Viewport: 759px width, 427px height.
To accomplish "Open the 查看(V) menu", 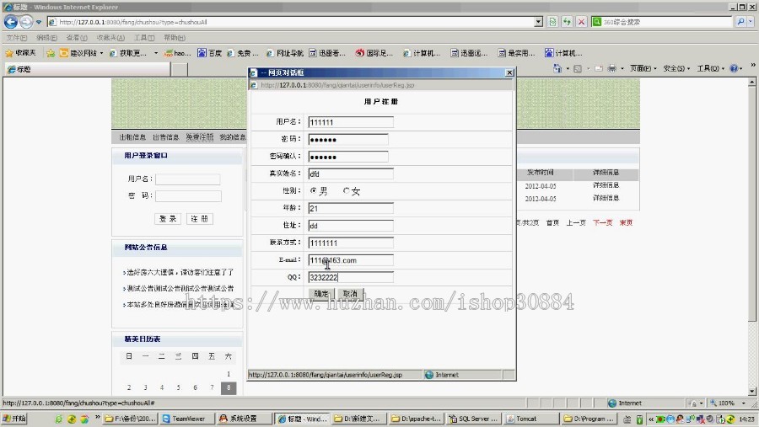I will (x=77, y=38).
